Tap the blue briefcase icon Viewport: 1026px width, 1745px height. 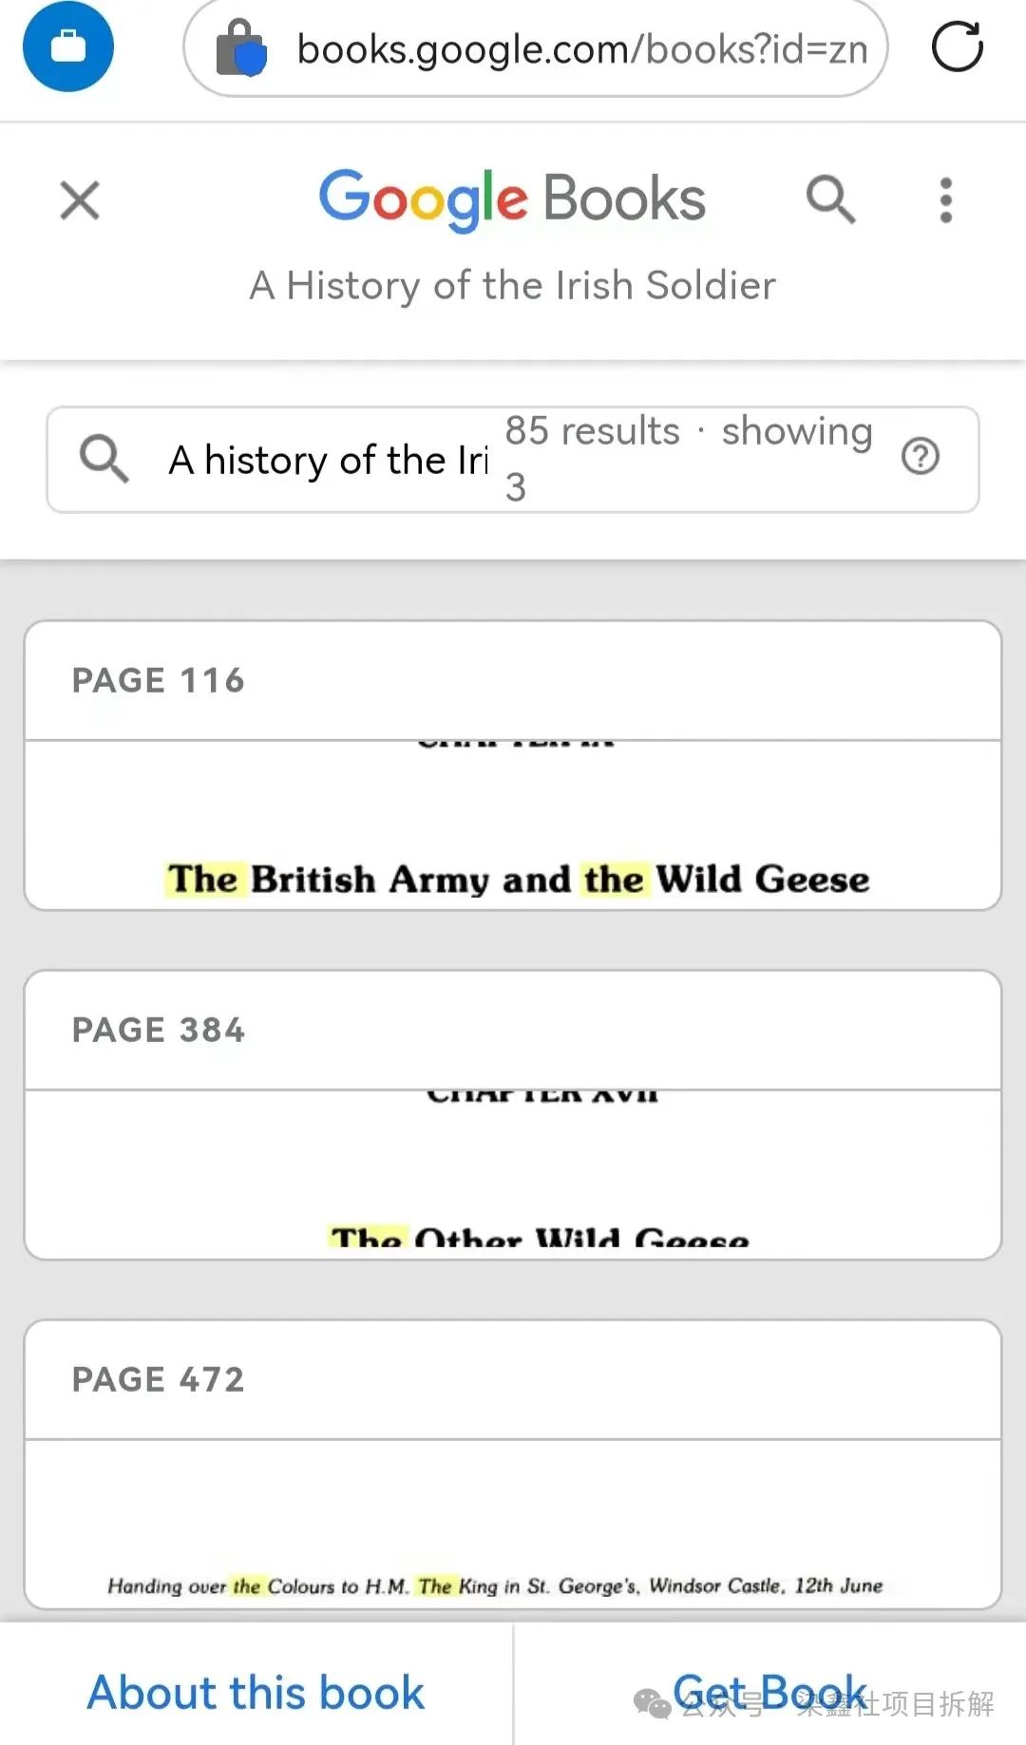pyautogui.click(x=68, y=47)
